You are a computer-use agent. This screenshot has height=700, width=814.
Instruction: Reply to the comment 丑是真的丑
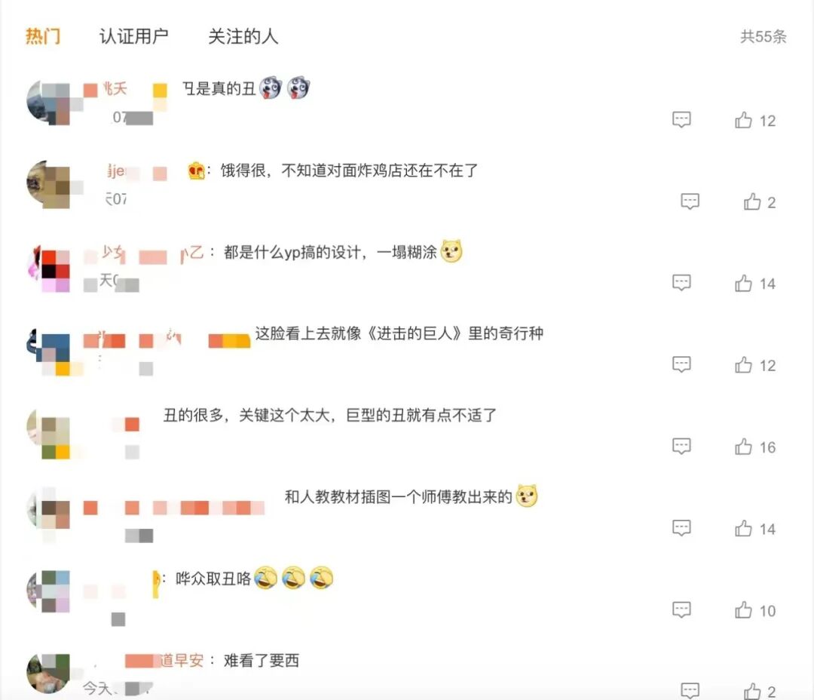pyautogui.click(x=681, y=120)
